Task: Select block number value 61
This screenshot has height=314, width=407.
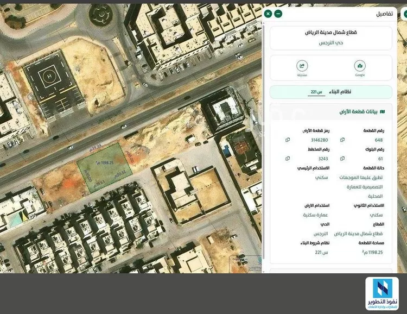Action: click(380, 159)
